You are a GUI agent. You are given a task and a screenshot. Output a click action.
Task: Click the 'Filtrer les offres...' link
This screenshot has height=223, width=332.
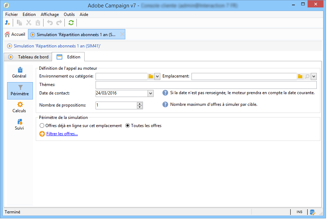[x=62, y=134]
